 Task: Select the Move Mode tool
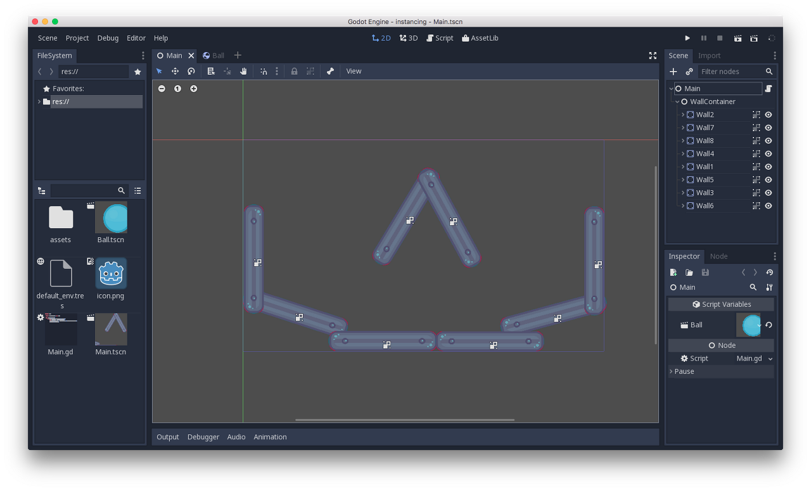point(175,71)
